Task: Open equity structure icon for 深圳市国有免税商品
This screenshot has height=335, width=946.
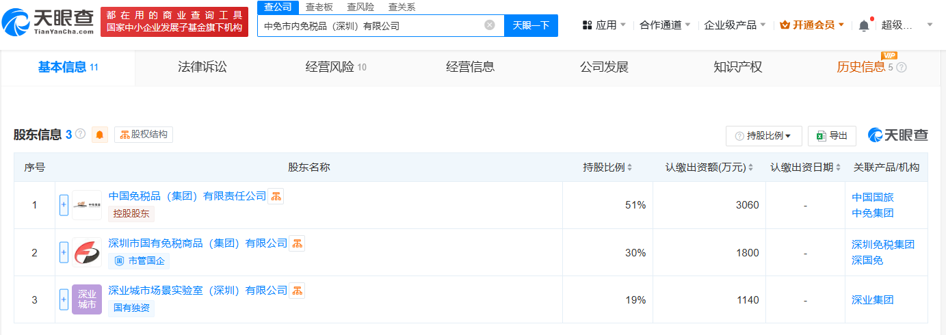Action: point(297,243)
